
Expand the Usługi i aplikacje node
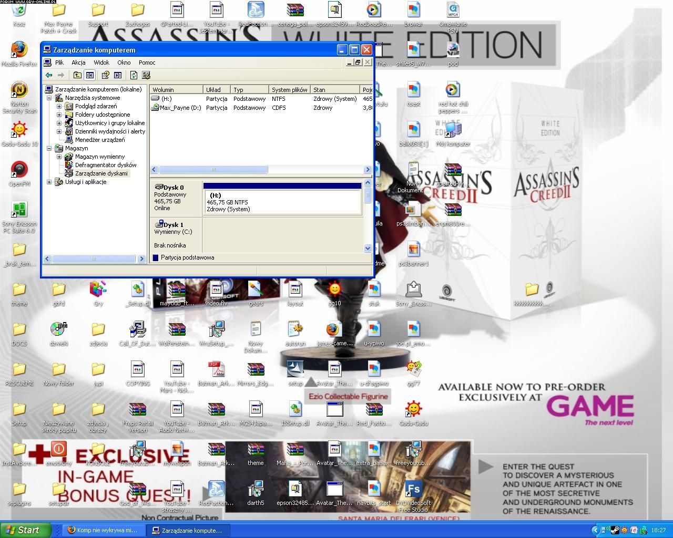(x=49, y=182)
